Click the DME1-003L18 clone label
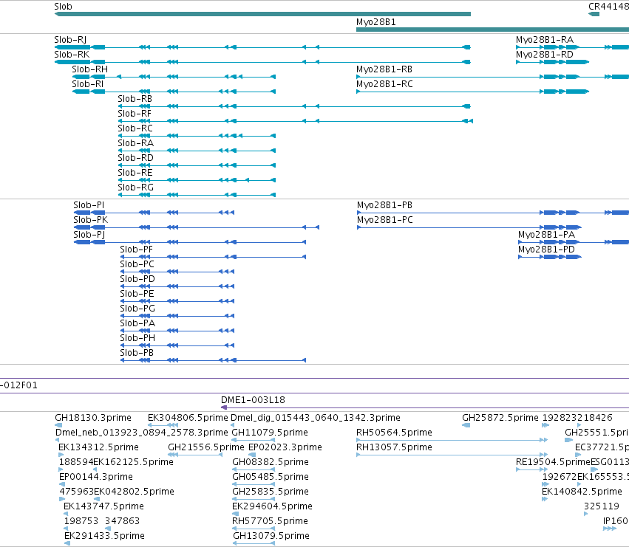629x547 pixels. [x=253, y=400]
